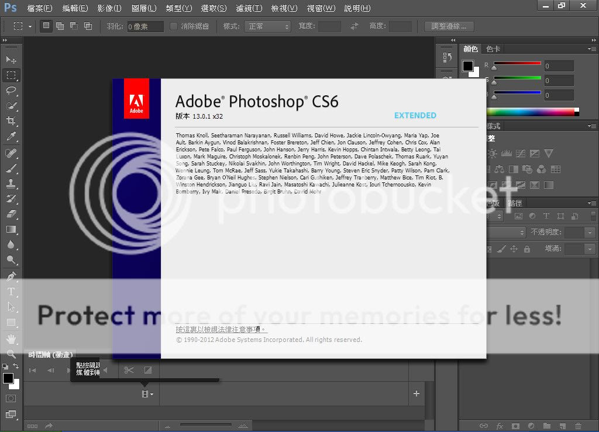Open the 檔案(F) menu
Image resolution: width=599 pixels, height=432 pixels.
coord(40,8)
